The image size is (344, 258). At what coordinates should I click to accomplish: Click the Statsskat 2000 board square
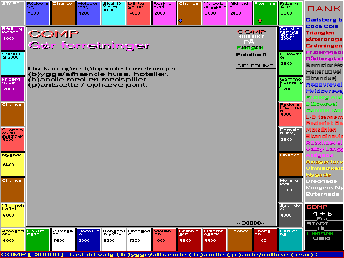[13, 63]
